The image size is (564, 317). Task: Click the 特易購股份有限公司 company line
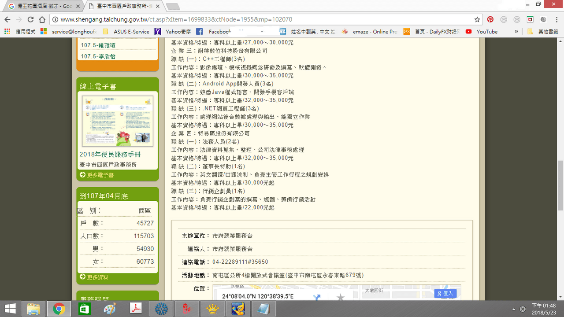(211, 133)
